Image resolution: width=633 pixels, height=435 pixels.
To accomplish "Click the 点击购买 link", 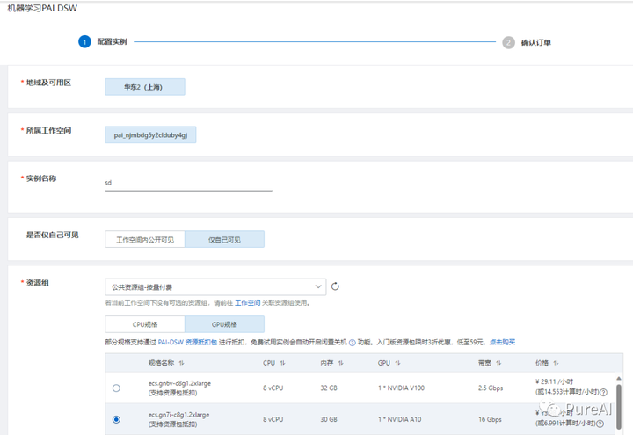I will (502, 342).
